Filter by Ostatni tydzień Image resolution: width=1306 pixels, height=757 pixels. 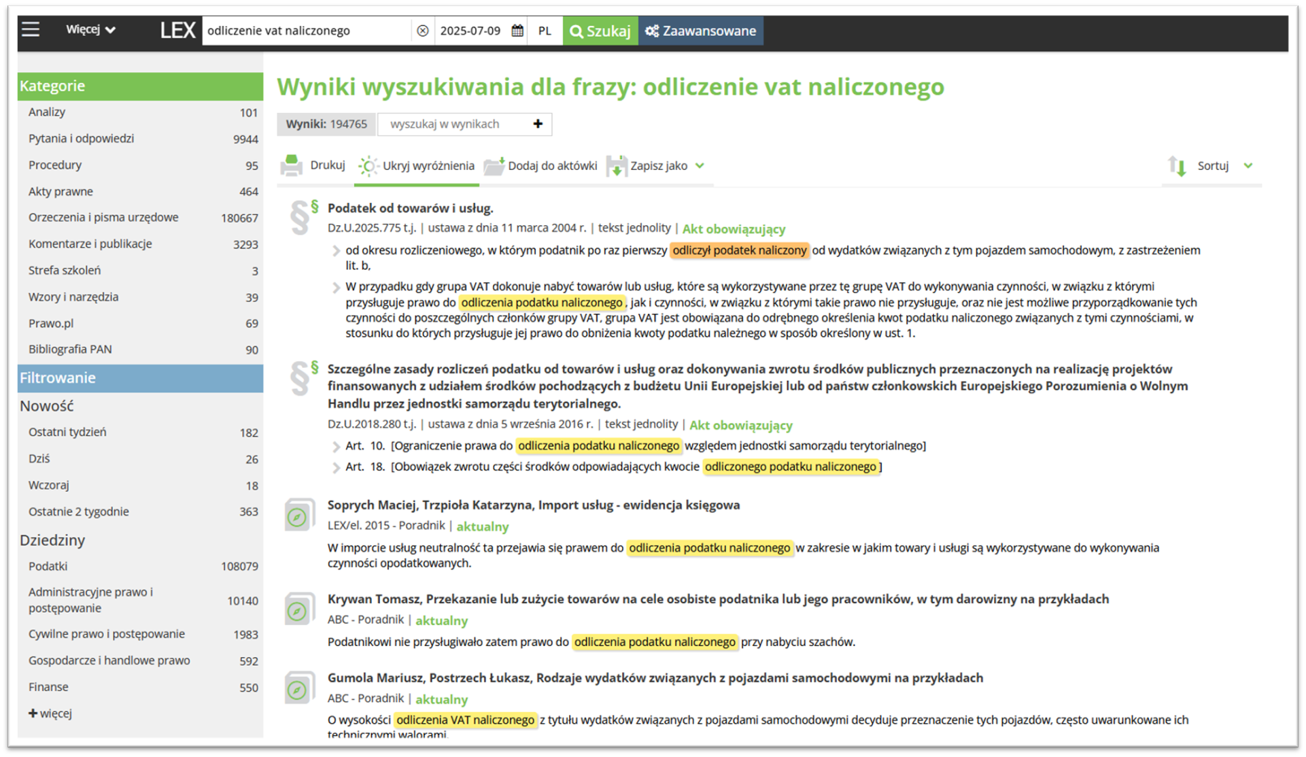[x=67, y=432]
